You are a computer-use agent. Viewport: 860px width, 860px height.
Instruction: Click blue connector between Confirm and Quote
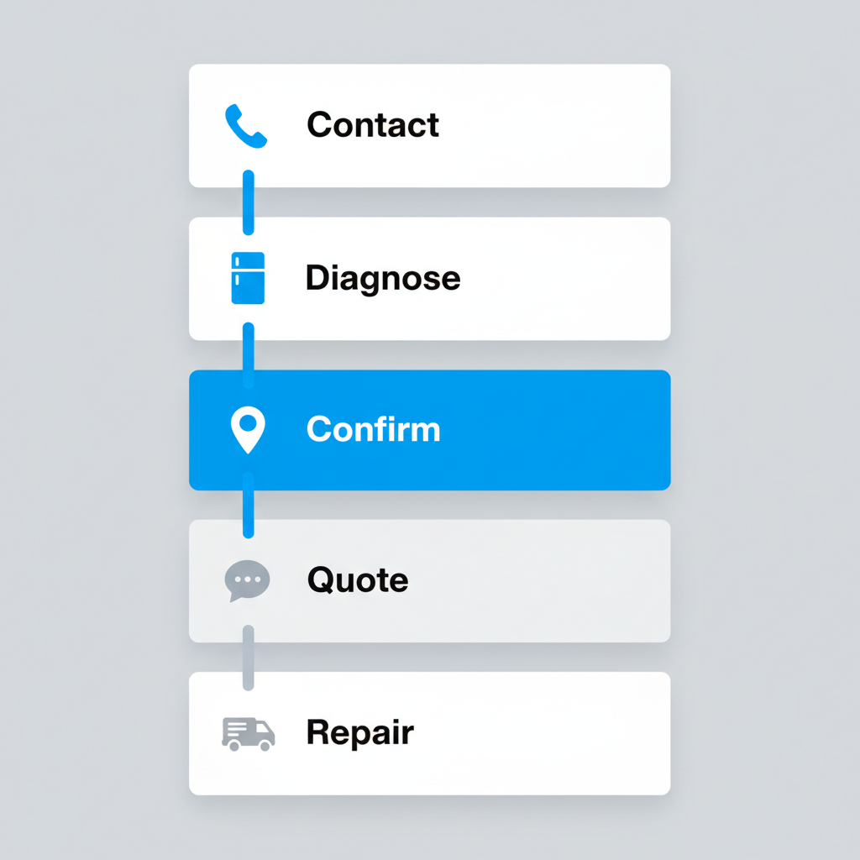(x=248, y=505)
